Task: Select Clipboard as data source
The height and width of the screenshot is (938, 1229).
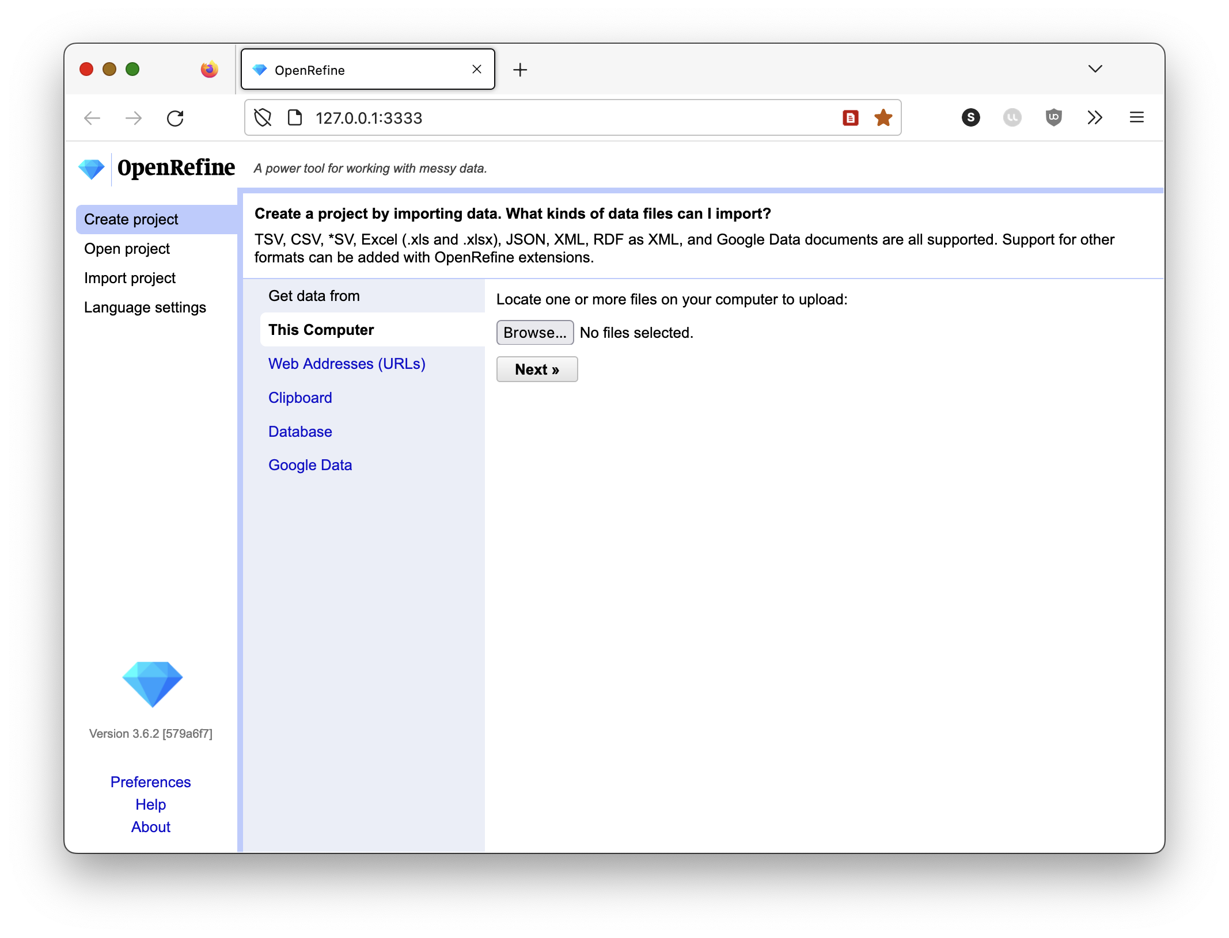Action: (x=300, y=398)
